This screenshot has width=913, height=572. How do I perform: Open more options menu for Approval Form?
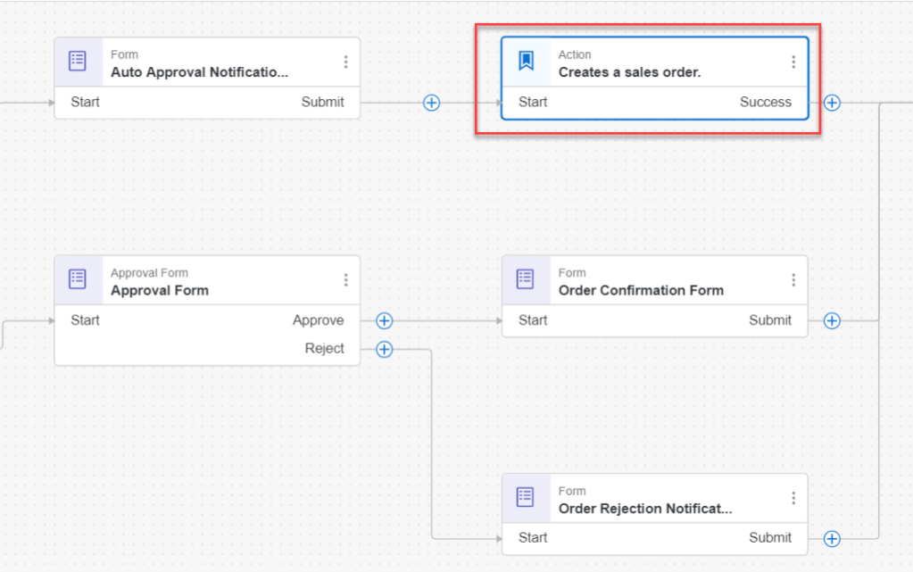click(345, 279)
